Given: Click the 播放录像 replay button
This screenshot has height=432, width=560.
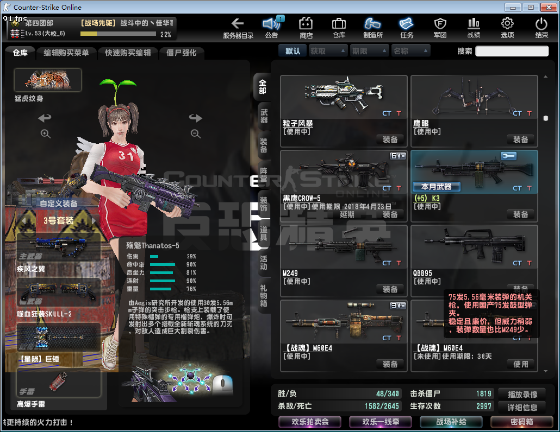Looking at the screenshot, I should 522,394.
